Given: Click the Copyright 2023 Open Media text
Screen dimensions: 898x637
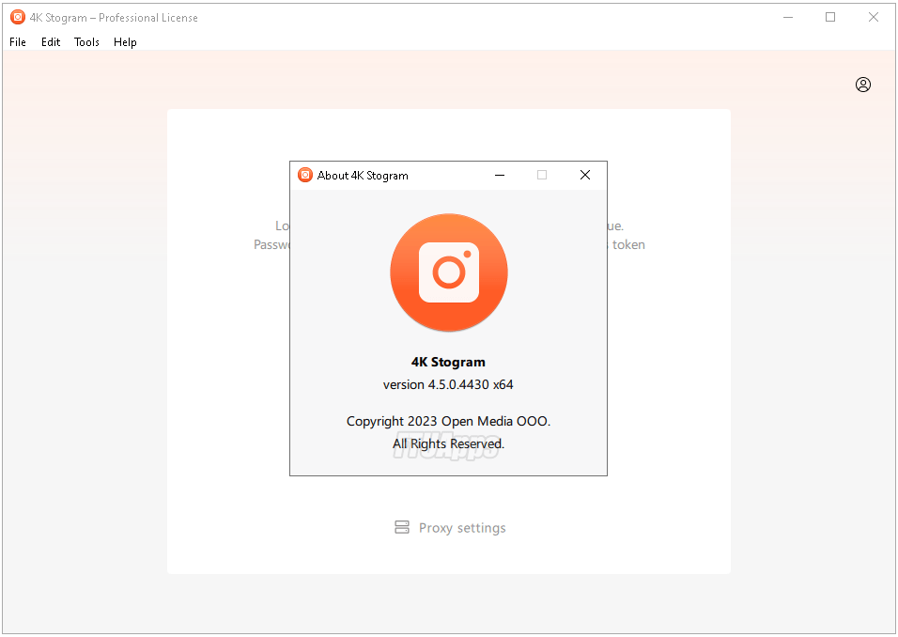Looking at the screenshot, I should point(448,421).
